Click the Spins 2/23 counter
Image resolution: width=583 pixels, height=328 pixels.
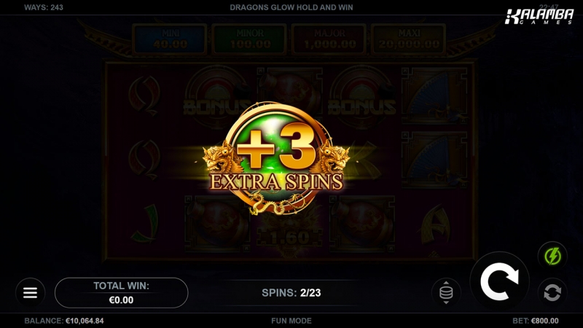tap(291, 293)
